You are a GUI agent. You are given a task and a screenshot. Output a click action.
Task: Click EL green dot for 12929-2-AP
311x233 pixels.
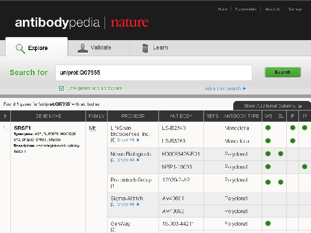pos(281,182)
